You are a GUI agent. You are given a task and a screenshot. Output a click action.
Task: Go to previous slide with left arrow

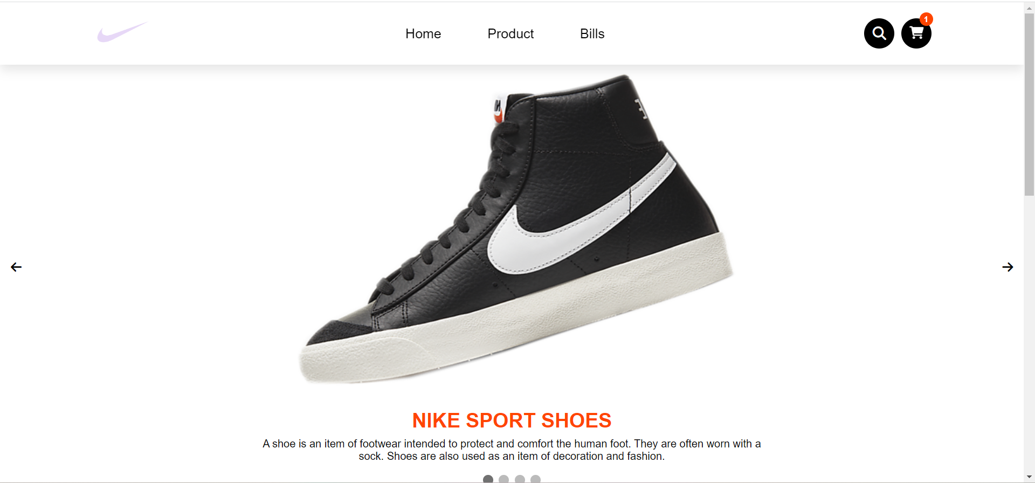(x=16, y=267)
